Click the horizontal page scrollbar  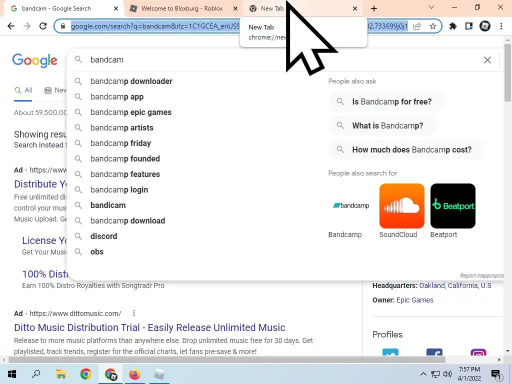[227, 360]
